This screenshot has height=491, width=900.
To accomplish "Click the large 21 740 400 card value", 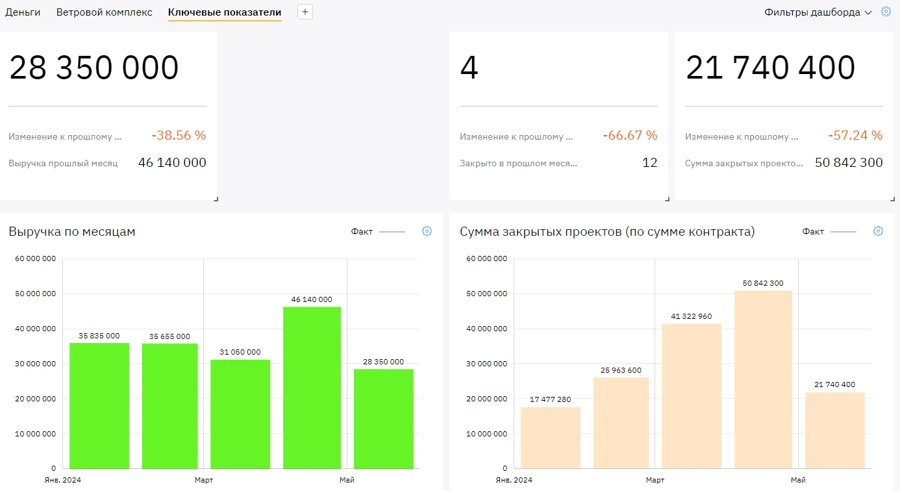I will click(771, 68).
